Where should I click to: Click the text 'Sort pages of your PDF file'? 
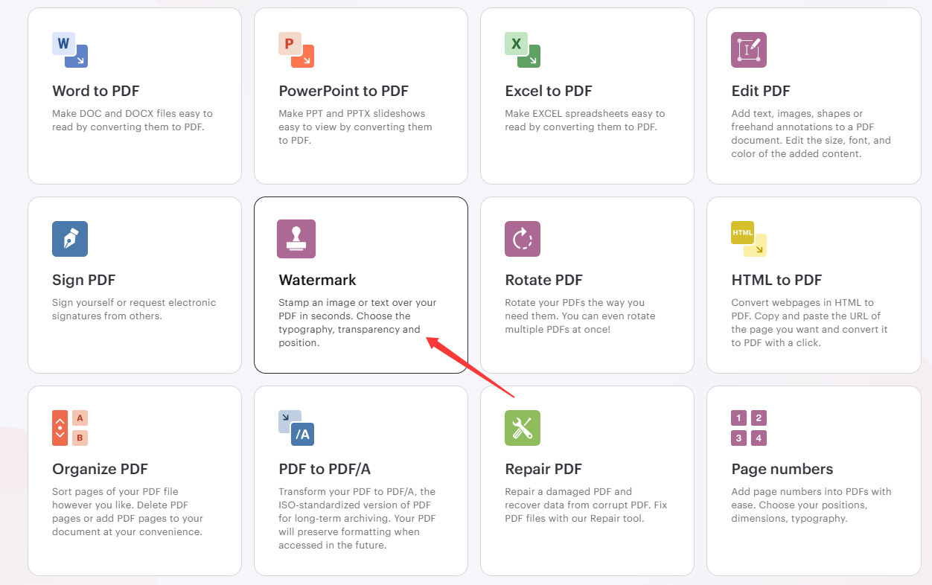click(115, 492)
